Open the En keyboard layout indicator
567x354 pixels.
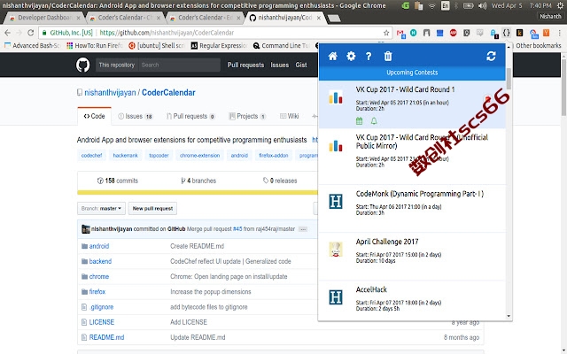point(445,6)
